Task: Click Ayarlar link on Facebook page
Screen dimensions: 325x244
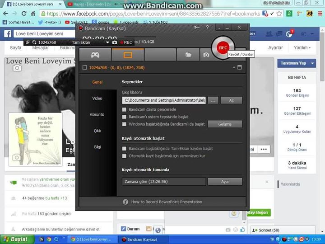Action: [x=275, y=48]
